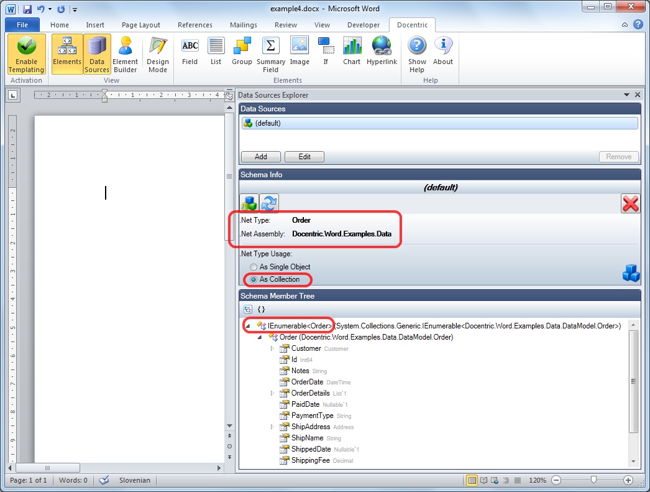Select the (default) data source item

(440, 123)
